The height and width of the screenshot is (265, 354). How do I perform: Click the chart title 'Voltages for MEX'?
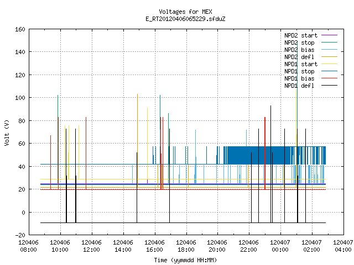(185, 12)
